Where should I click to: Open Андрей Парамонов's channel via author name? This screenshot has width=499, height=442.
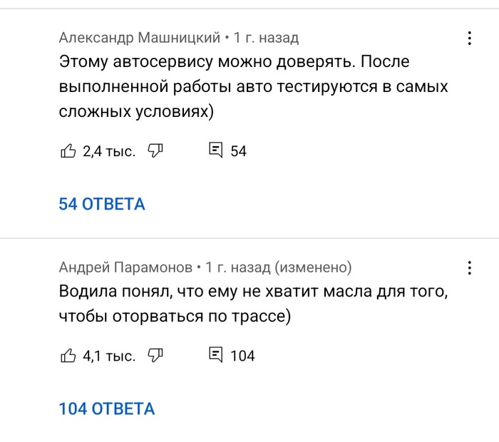pos(125,267)
